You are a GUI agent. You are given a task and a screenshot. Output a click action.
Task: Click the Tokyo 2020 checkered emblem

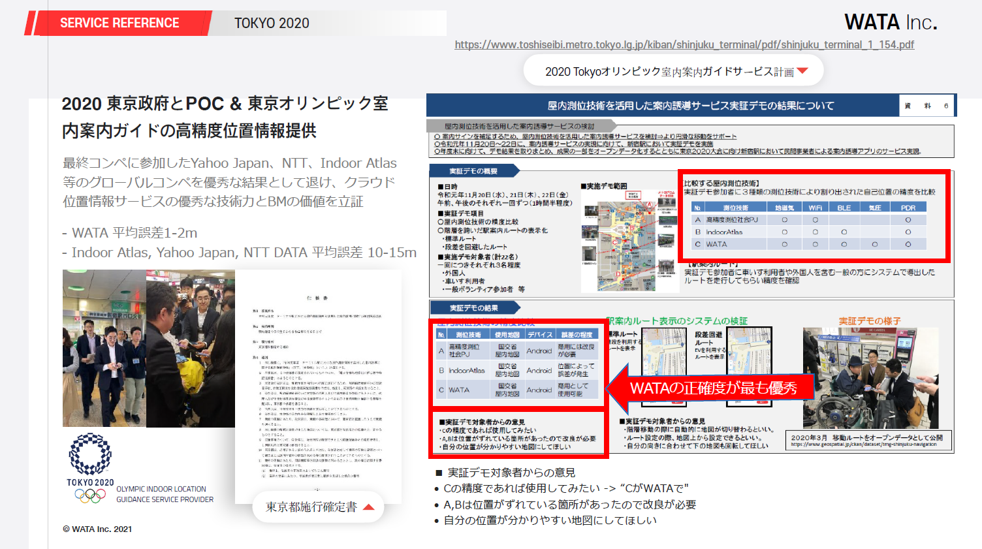[90, 454]
